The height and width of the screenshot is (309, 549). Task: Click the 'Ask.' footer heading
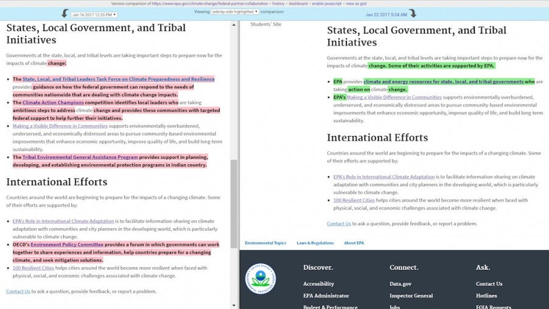[x=483, y=268]
